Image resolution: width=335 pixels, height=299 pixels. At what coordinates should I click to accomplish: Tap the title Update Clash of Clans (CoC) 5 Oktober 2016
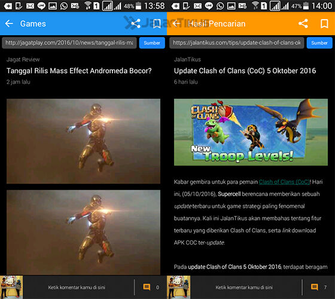[x=245, y=71]
